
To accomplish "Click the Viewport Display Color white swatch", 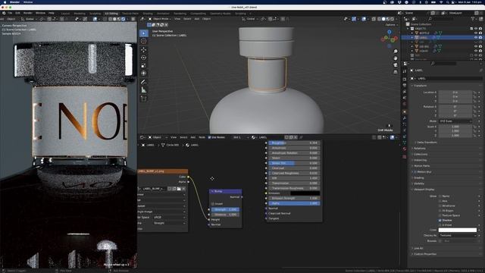I will click(x=457, y=230).
